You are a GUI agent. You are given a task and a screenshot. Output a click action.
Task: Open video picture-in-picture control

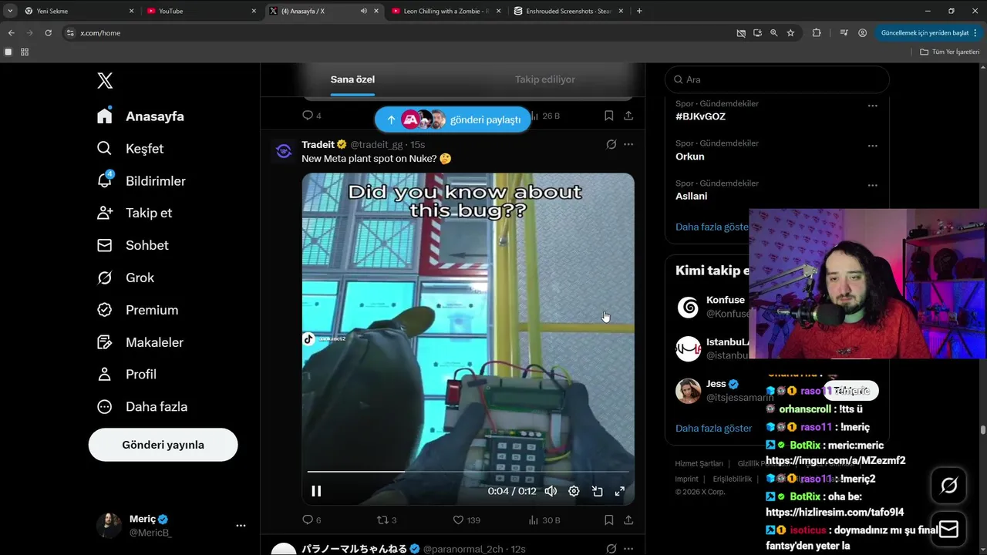(597, 491)
